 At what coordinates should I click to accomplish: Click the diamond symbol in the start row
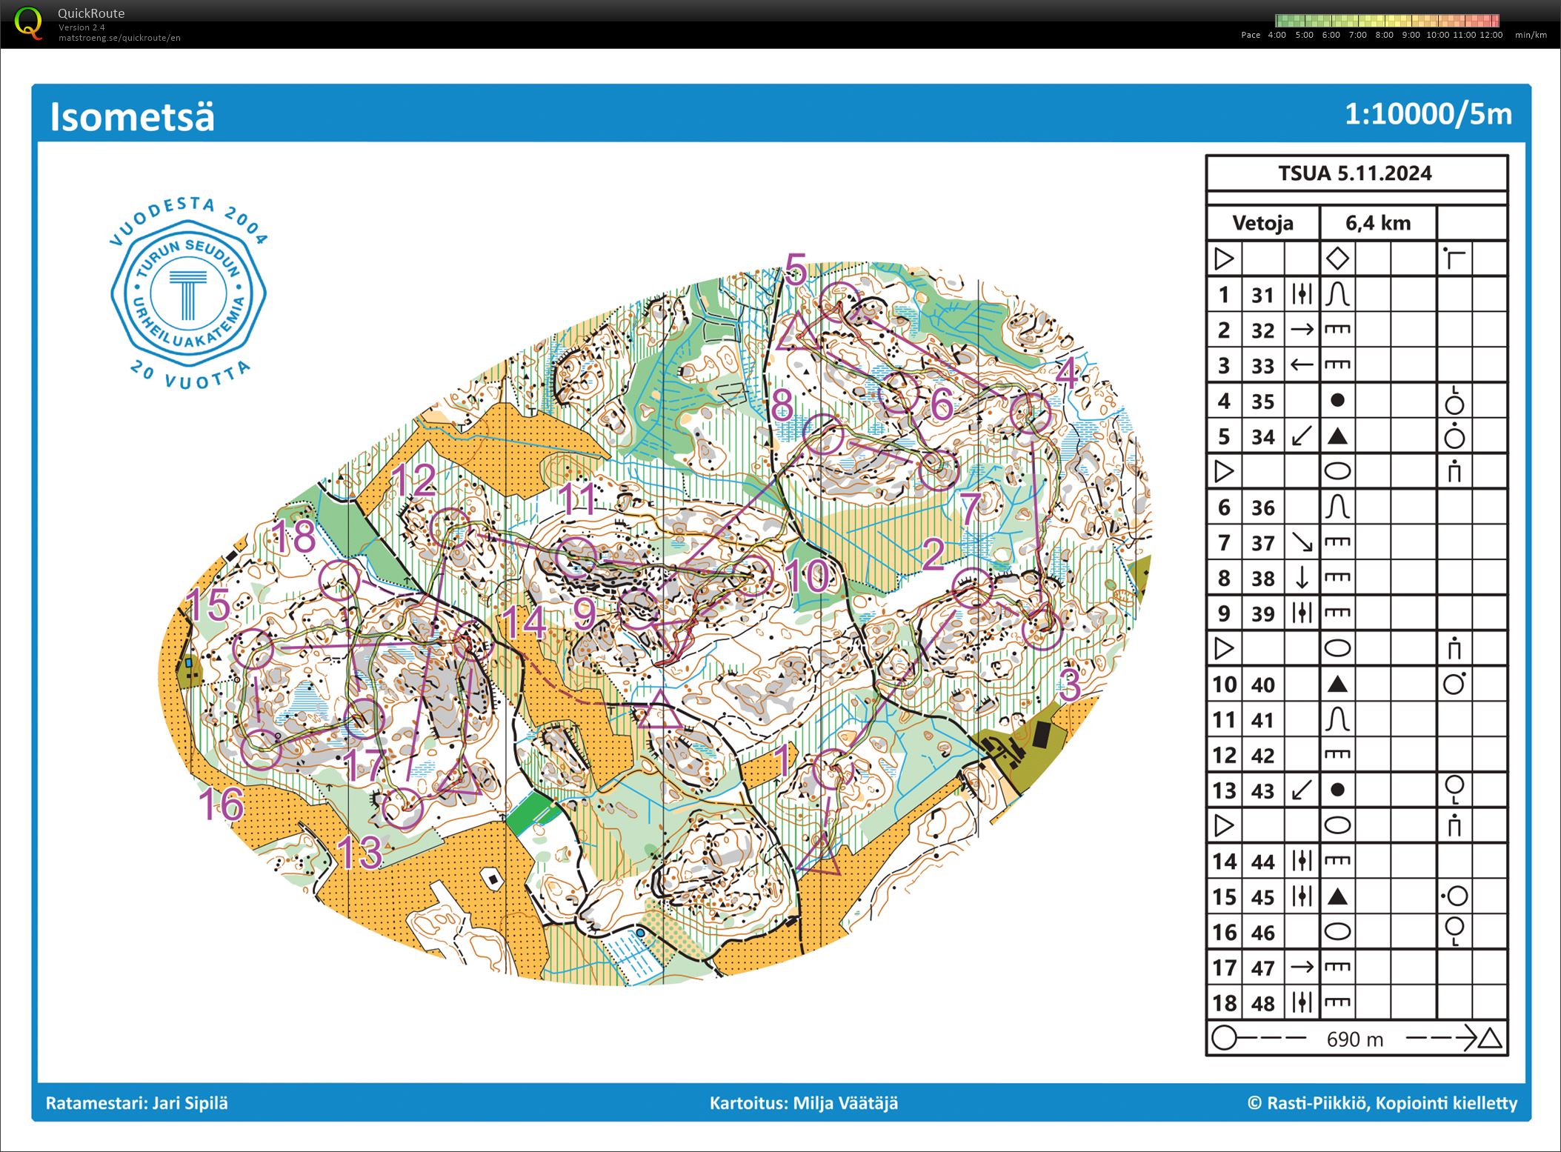[1337, 259]
